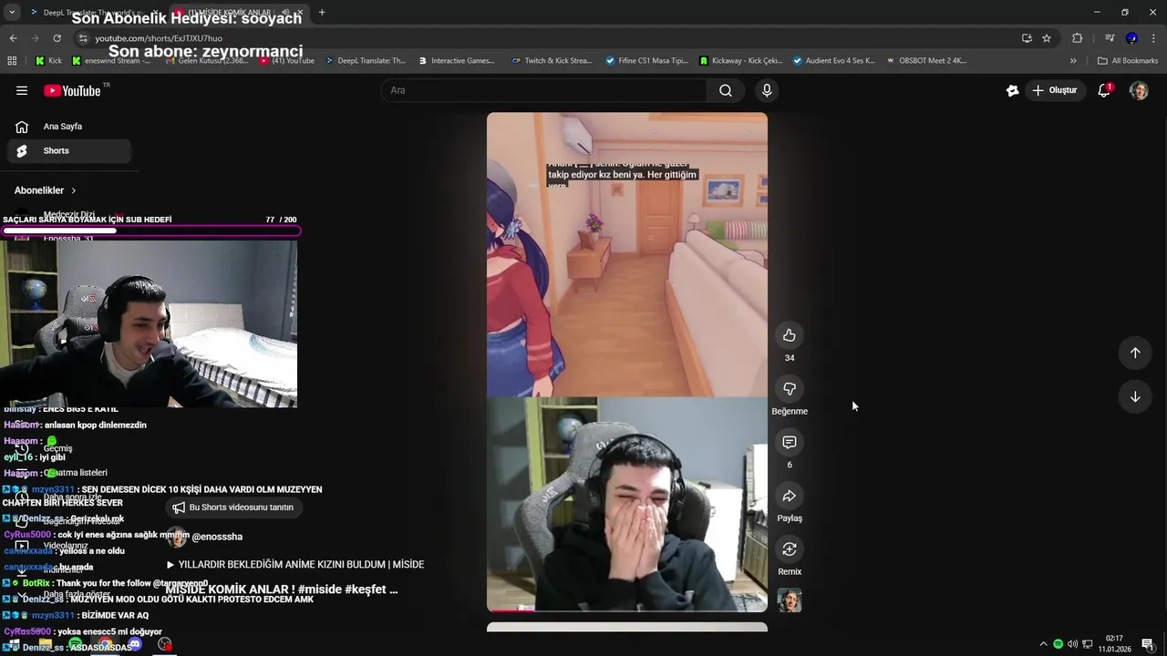1167x656 pixels.
Task: Open Ana Sayfa in sidebar
Action: click(x=69, y=127)
